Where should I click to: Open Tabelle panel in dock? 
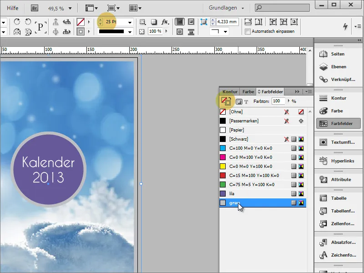pos(338,198)
